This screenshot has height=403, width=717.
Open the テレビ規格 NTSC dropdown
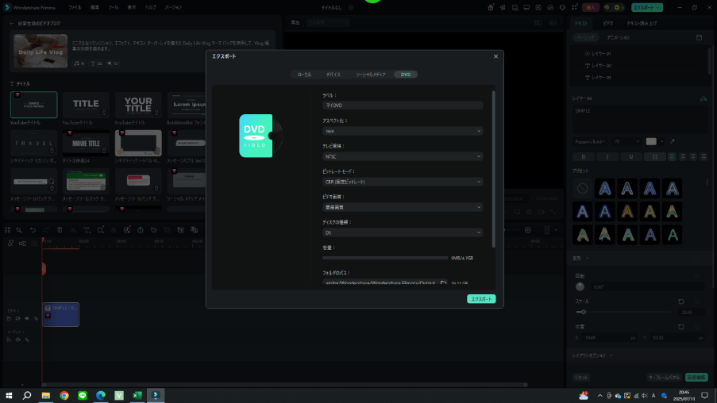tap(403, 156)
